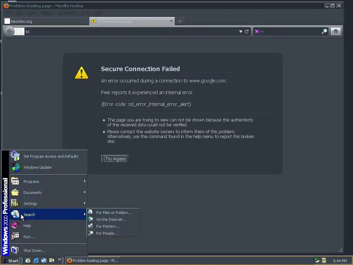Open the address bar history dropdown arrow
The height and width of the screenshot is (265, 353).
click(x=240, y=31)
